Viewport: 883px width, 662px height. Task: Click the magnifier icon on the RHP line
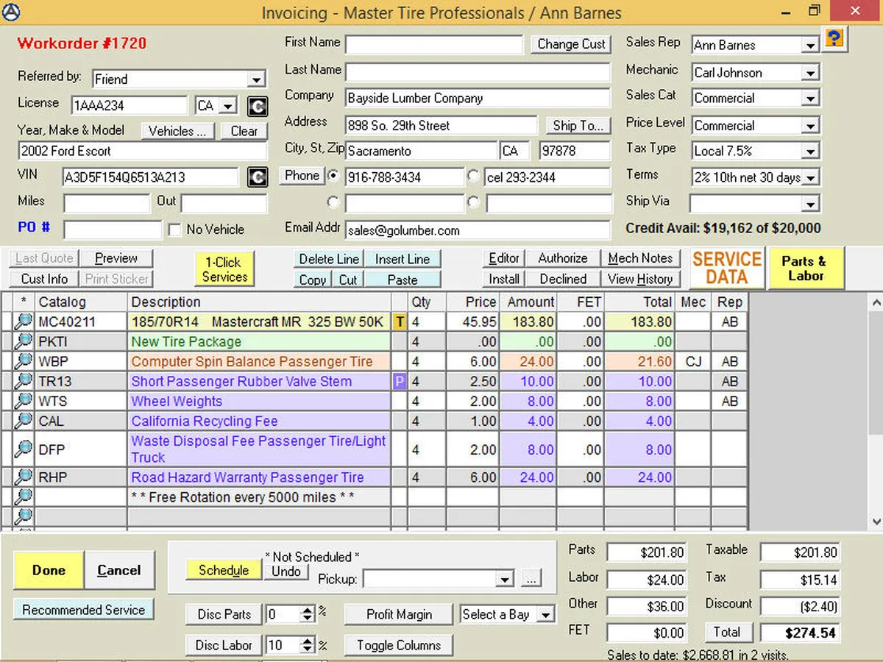click(x=24, y=477)
